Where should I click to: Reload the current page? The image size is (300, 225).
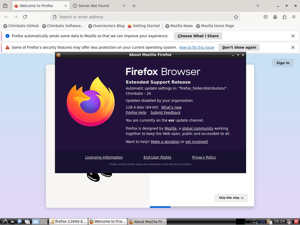click(25, 17)
